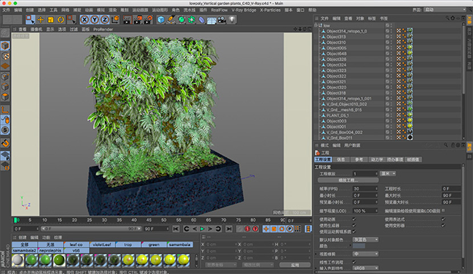Open the V-Ray Bridge menu
Viewport: 473px width, 274px height.
point(244,10)
